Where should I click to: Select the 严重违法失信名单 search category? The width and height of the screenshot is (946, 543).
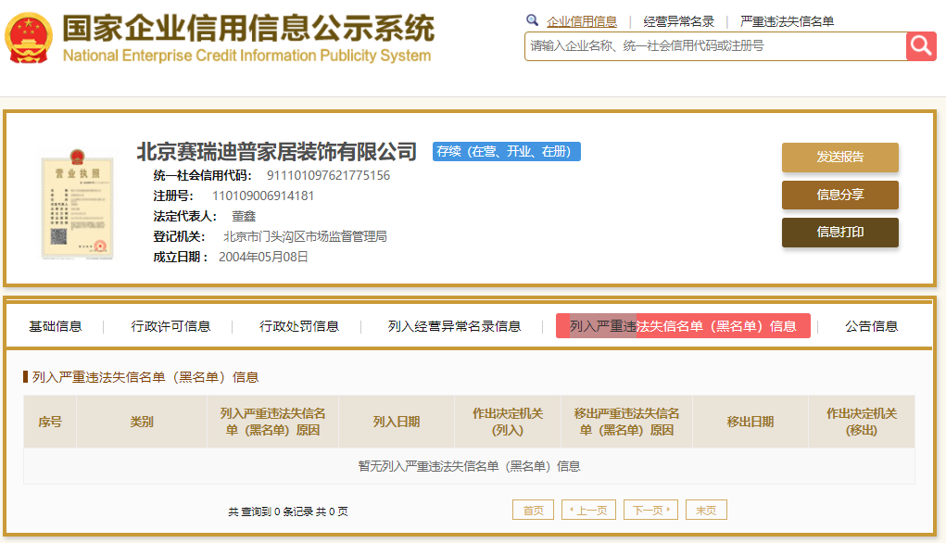point(788,21)
